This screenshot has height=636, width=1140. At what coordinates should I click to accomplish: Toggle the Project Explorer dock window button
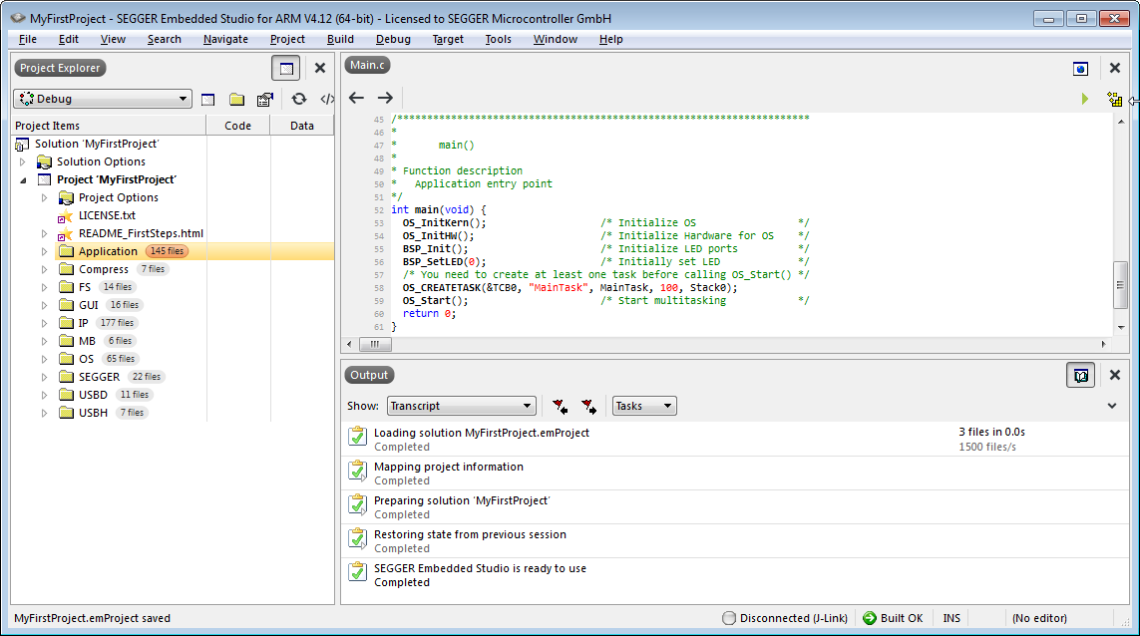[285, 69]
